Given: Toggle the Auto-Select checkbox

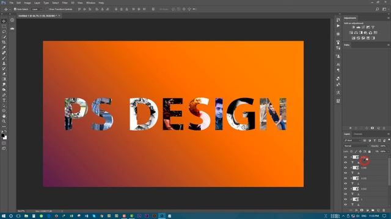Looking at the screenshot, I should click(15, 9).
